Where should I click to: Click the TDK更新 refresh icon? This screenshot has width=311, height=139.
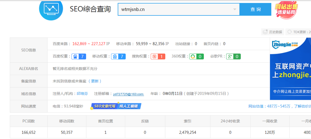pyautogui.click(x=290, y=32)
